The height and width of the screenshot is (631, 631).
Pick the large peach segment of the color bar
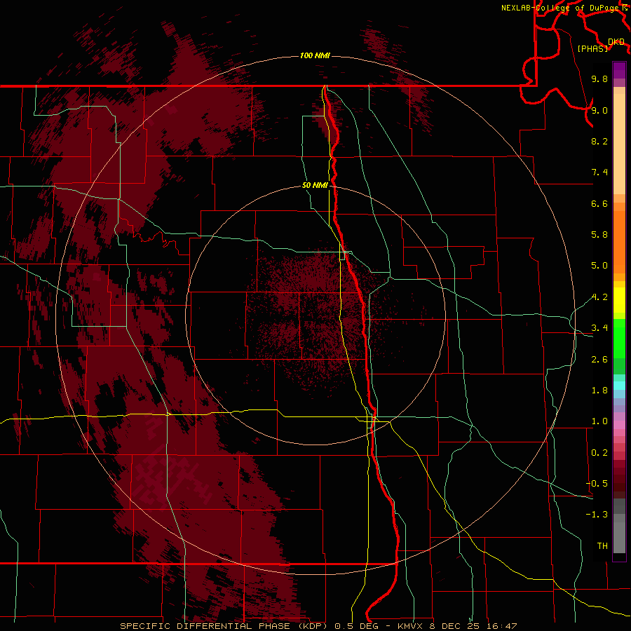point(619,144)
